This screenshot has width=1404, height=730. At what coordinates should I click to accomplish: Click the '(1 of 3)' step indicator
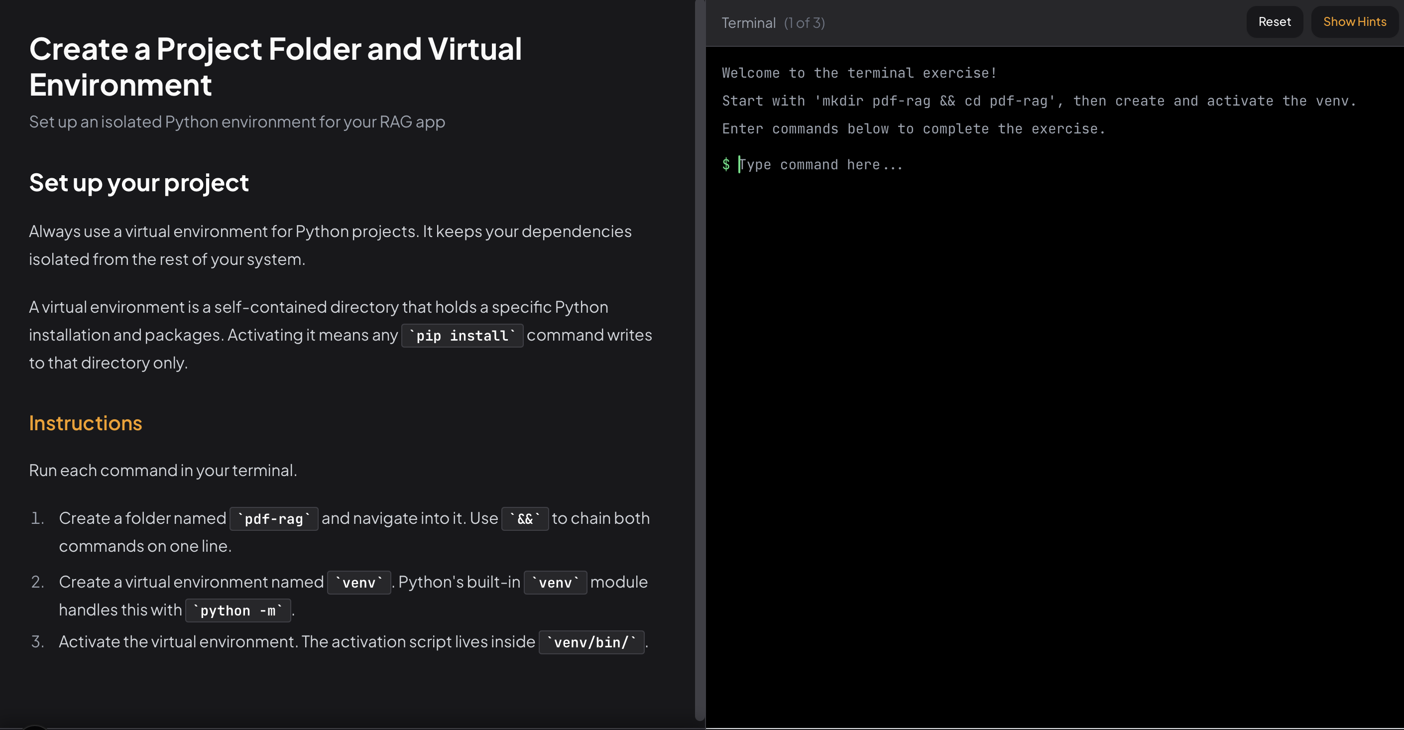804,23
